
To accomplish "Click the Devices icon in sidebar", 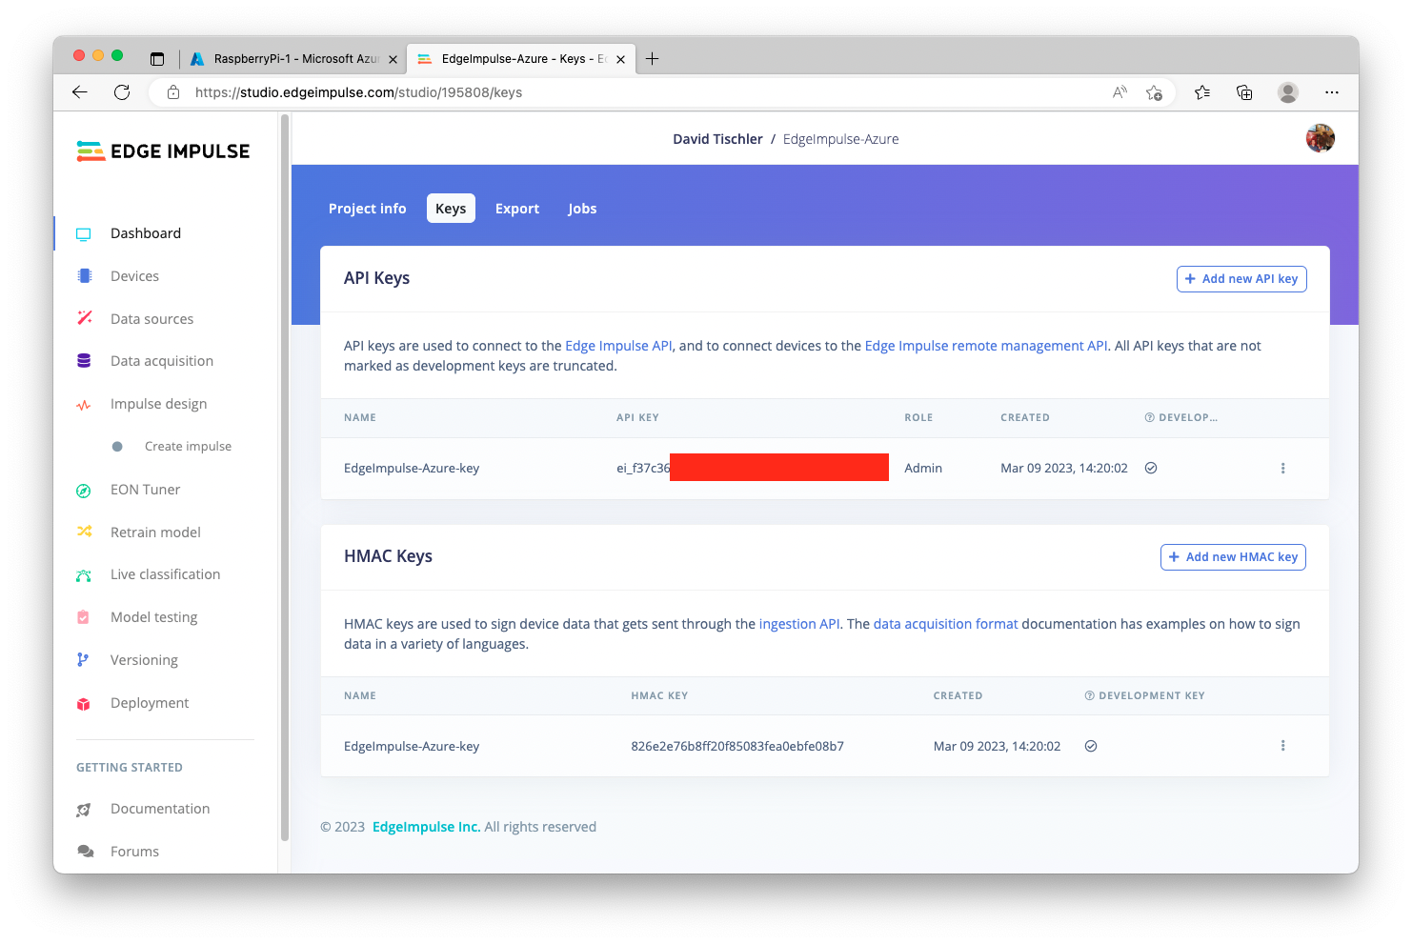I will pos(84,276).
